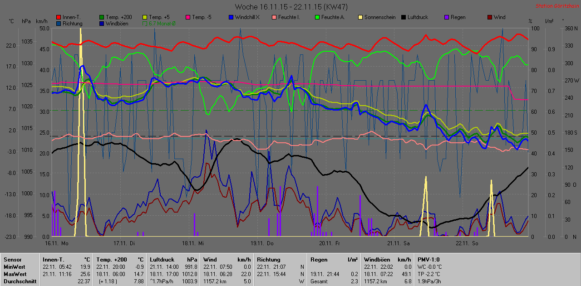Image resolution: width=581 pixels, height=286 pixels.
Task: Click the Wind maximum value '22.0'
Action: (245, 274)
